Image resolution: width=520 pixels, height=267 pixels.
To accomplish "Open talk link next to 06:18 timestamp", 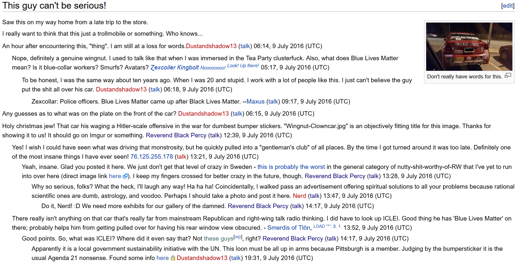I will pos(155,90).
